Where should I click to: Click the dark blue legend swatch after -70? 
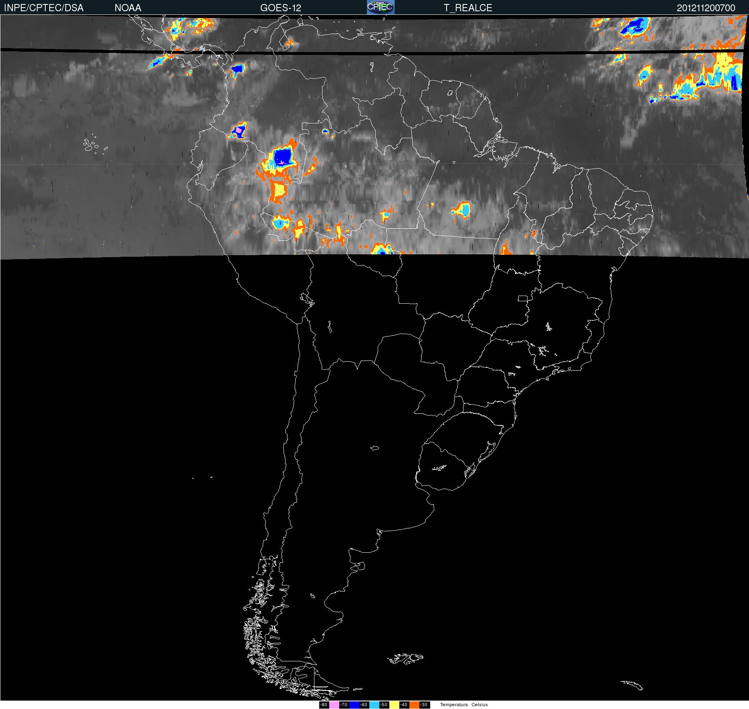coord(354,705)
